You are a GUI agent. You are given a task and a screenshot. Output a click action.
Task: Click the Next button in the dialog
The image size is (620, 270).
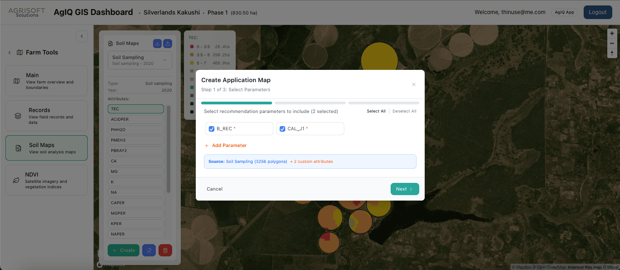point(404,189)
